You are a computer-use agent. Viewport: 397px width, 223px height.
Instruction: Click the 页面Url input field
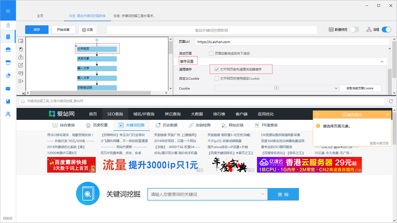click(292, 42)
